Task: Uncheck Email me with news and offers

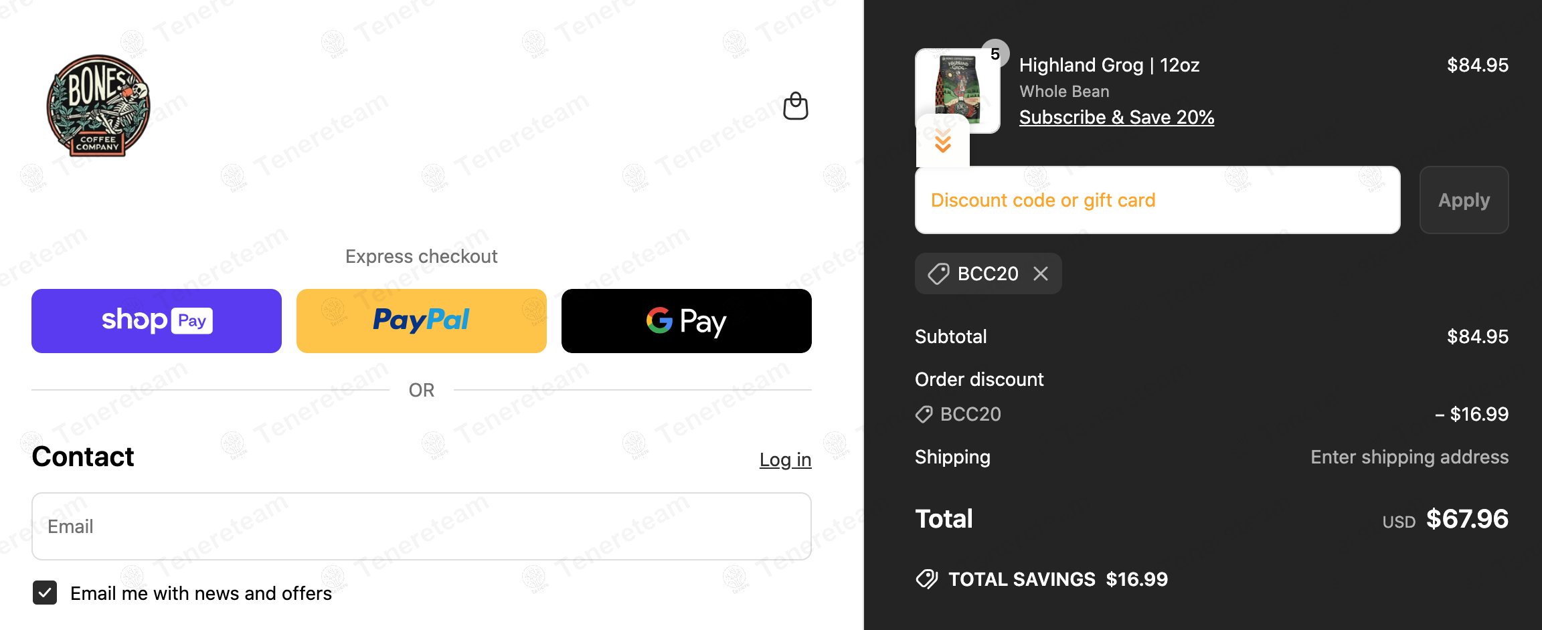Action: pyautogui.click(x=45, y=593)
